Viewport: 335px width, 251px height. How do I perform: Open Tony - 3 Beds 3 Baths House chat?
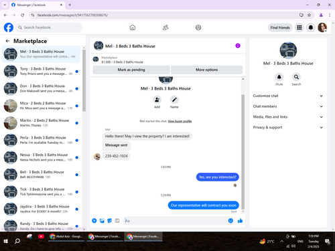pyautogui.click(x=42, y=72)
